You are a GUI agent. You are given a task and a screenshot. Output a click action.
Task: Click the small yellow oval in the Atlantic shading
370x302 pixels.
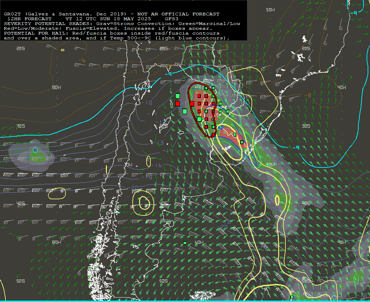(x=277, y=200)
